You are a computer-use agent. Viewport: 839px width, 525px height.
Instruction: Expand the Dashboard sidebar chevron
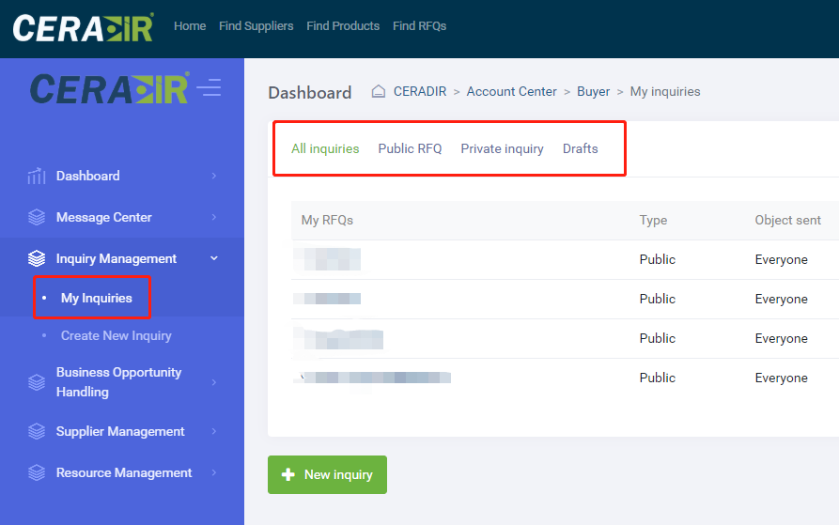point(214,176)
